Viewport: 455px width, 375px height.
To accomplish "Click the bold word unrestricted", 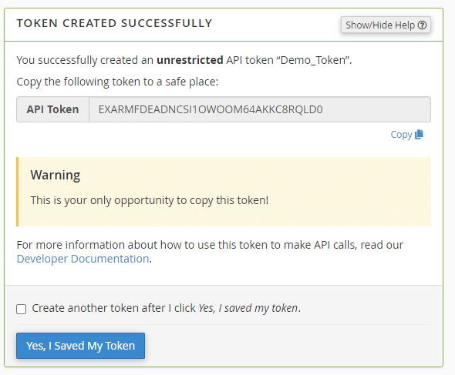I will tap(190, 60).
